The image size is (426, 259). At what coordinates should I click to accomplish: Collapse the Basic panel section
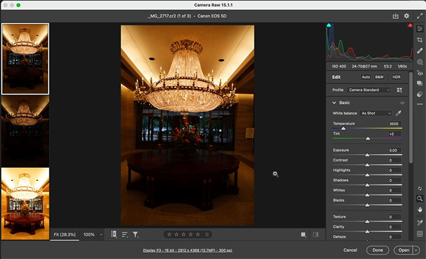pyautogui.click(x=334, y=103)
